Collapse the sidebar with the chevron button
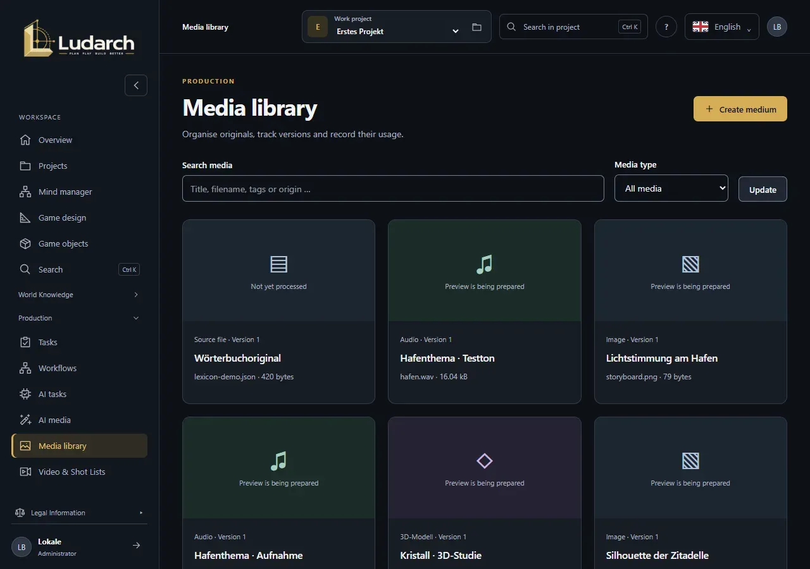 click(136, 85)
